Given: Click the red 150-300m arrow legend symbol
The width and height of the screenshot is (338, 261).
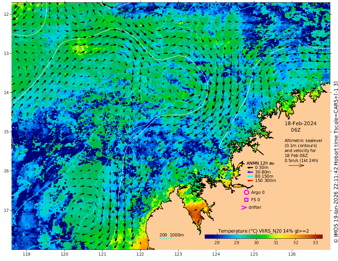Looking at the screenshot, I should point(250,180).
